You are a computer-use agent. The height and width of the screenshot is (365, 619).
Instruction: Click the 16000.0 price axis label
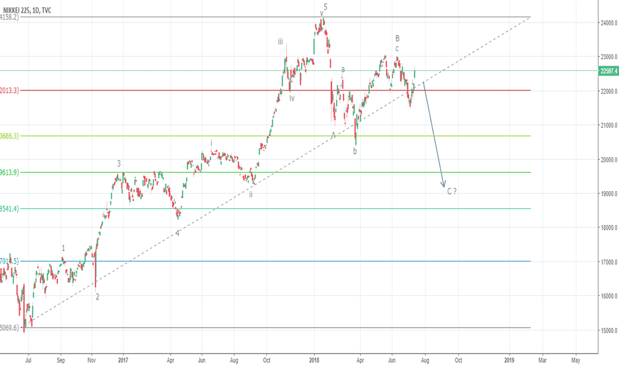tap(609, 296)
